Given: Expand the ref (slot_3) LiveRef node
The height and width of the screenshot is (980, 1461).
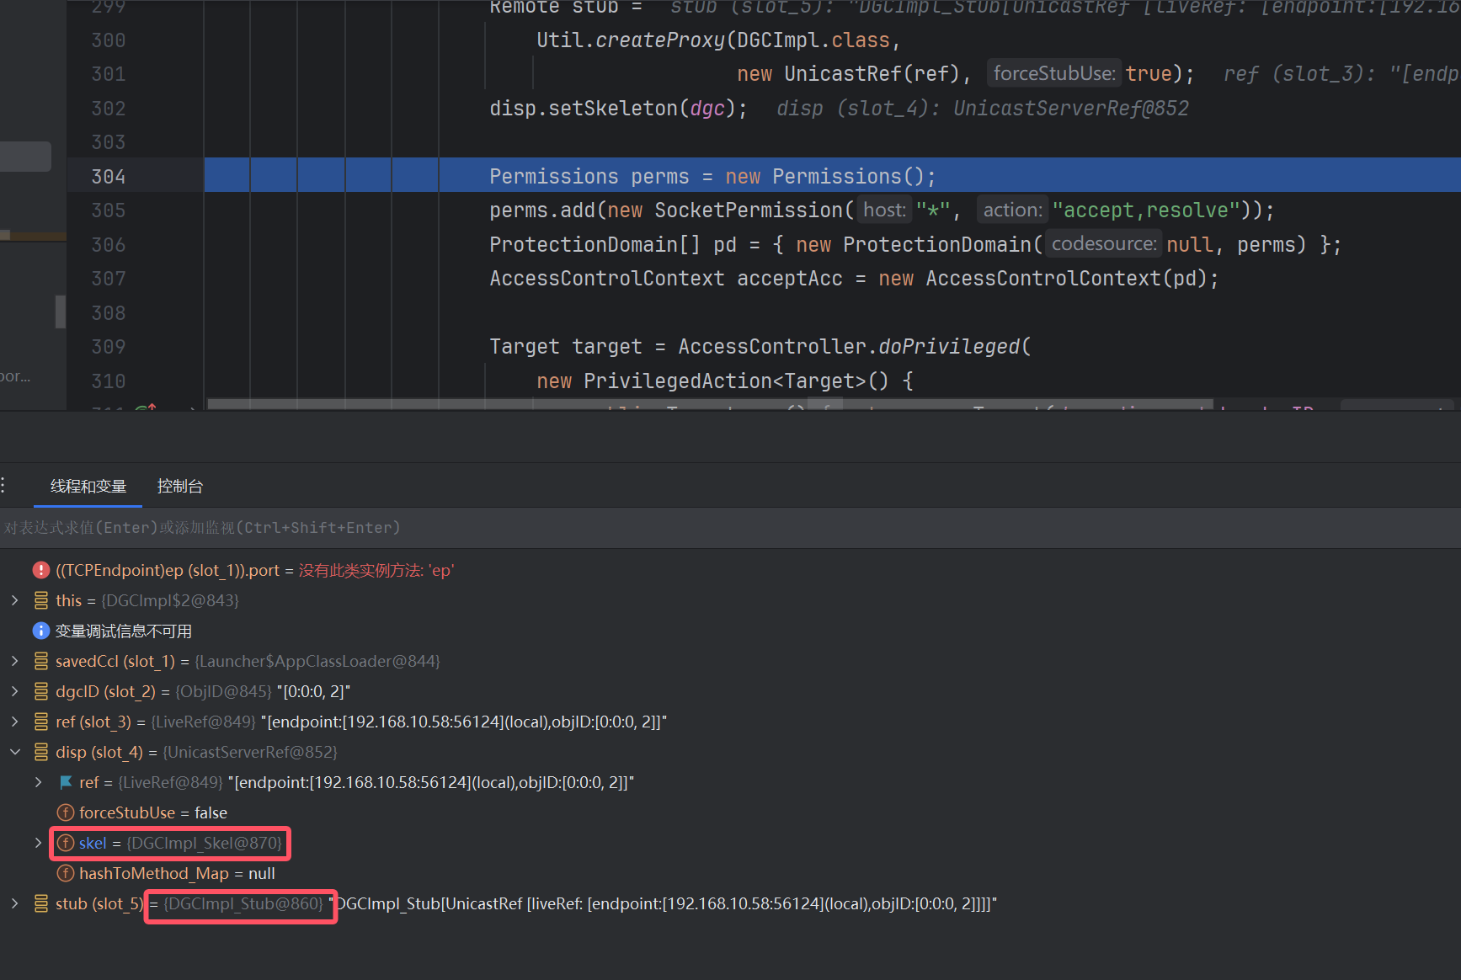Looking at the screenshot, I should [15, 722].
